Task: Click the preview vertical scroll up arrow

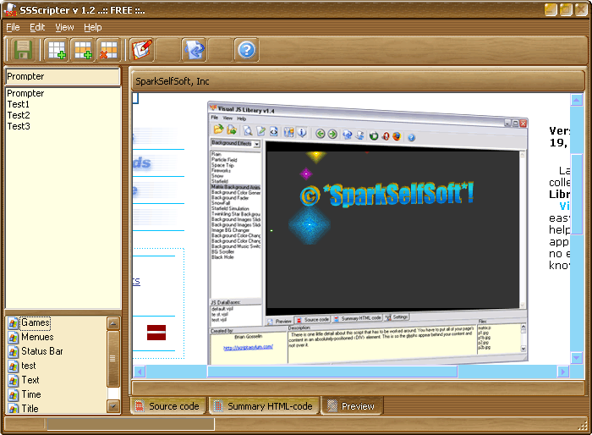Action: coord(576,100)
